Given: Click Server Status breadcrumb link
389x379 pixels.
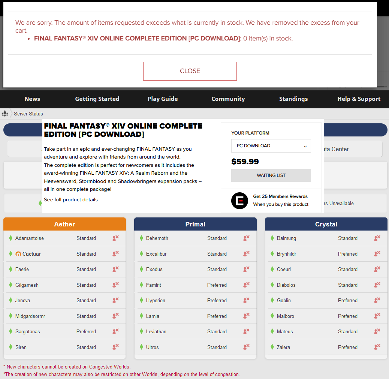Looking at the screenshot, I should pos(28,114).
